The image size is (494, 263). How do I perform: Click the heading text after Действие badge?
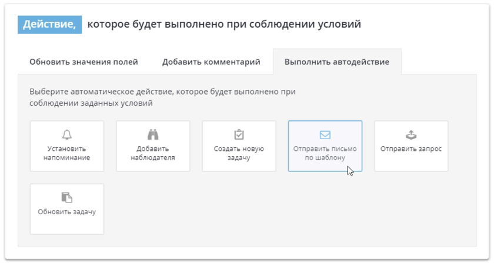[223, 24]
